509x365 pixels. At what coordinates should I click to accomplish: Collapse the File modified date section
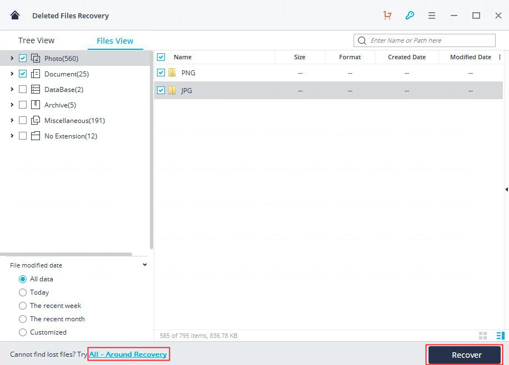145,265
